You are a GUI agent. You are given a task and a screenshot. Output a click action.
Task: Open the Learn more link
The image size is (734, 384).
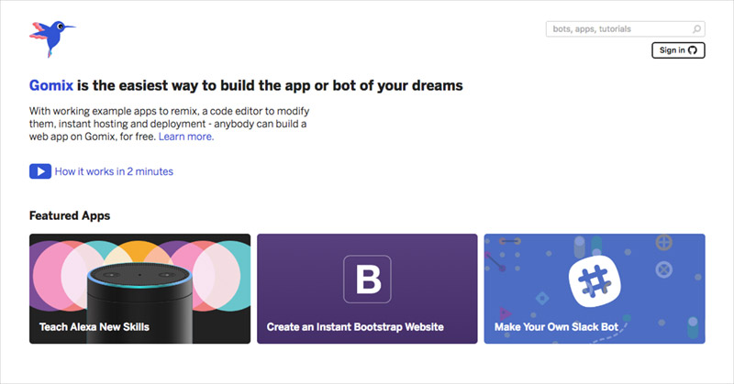tap(186, 137)
